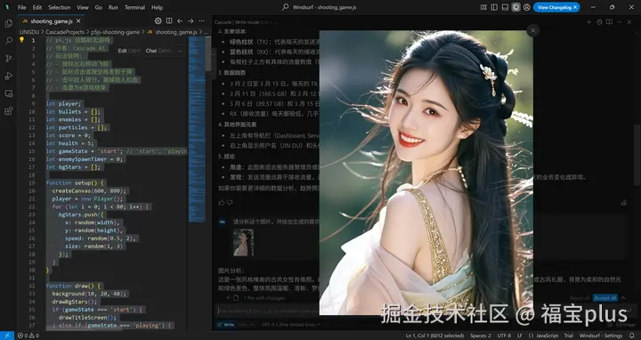The width and height of the screenshot is (641, 340).
Task: Close the enlarged image preview
Action: (x=532, y=30)
